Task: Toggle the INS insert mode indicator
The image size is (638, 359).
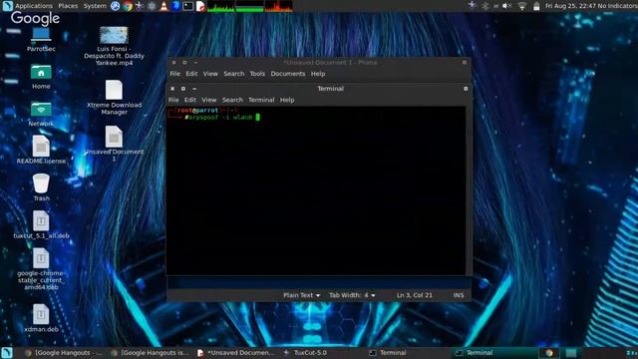Action: pyautogui.click(x=459, y=295)
